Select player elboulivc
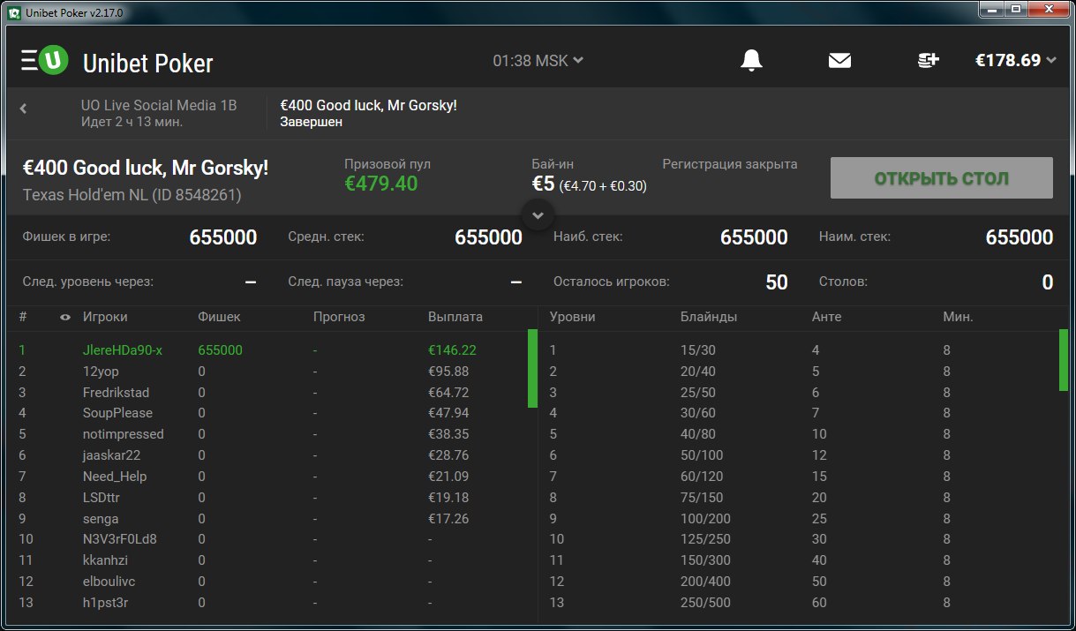The width and height of the screenshot is (1076, 631). click(109, 582)
